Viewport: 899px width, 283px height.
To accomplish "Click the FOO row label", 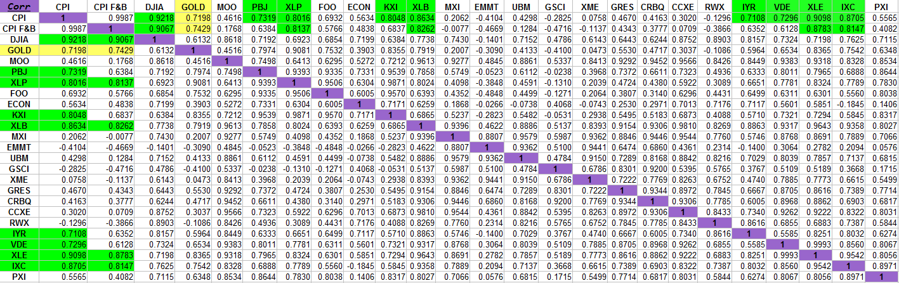I will (x=19, y=93).
